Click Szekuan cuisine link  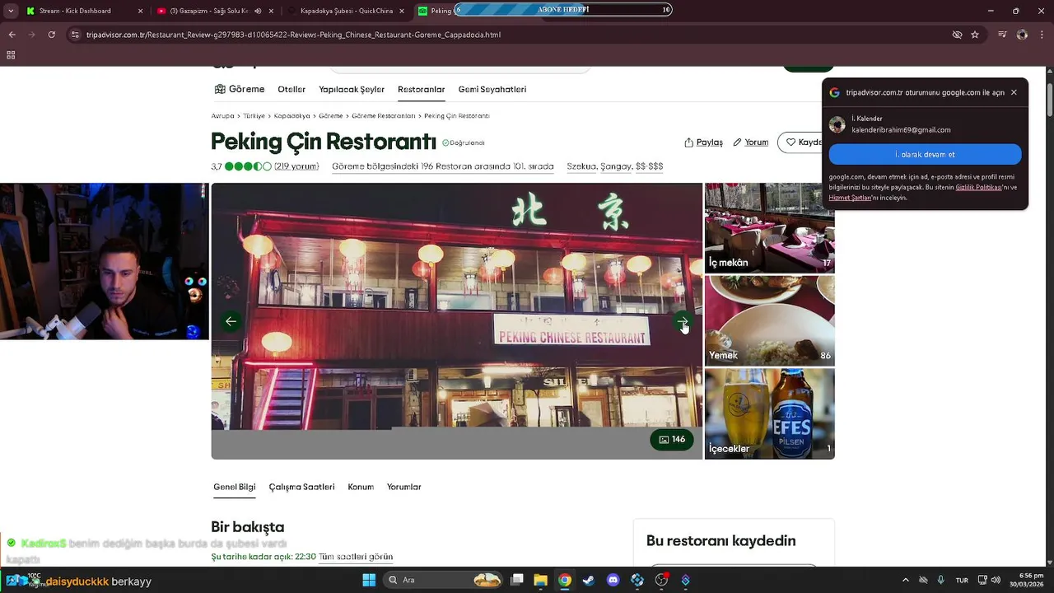click(x=581, y=166)
